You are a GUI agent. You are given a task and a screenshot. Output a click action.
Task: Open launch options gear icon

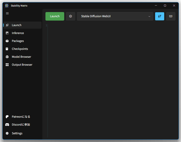pos(70,16)
